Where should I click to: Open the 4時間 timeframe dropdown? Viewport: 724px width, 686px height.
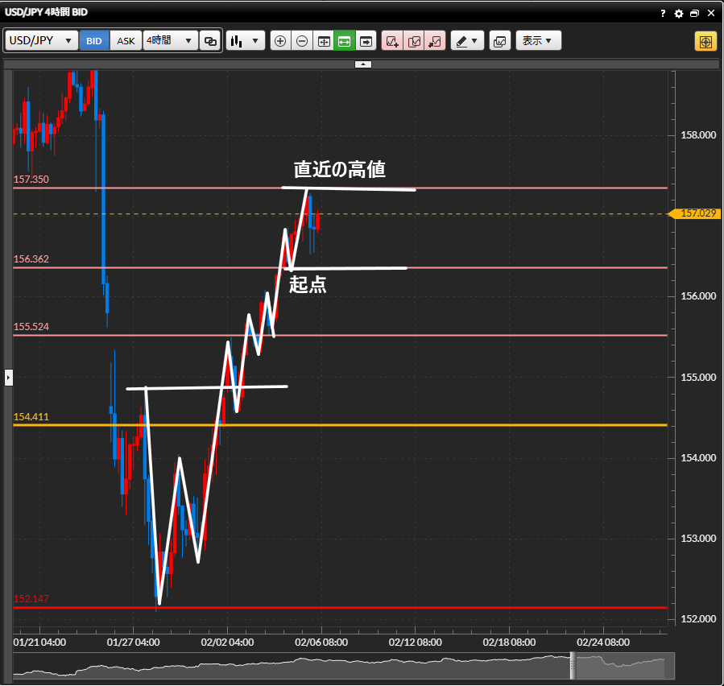(171, 41)
